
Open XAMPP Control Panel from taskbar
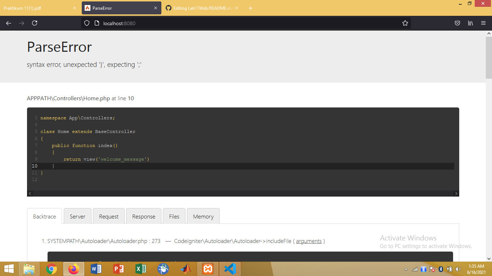208,268
